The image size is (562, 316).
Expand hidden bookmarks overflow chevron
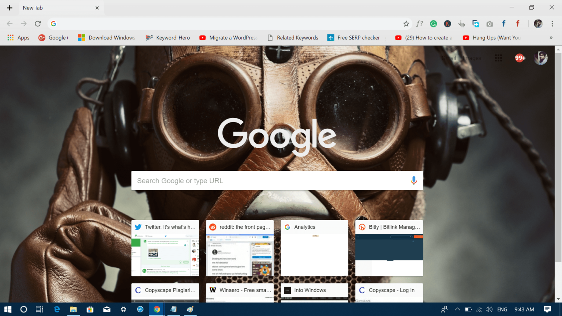point(551,38)
